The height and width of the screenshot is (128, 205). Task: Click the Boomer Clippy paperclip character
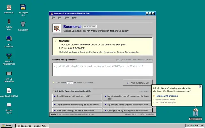(x=195, y=112)
